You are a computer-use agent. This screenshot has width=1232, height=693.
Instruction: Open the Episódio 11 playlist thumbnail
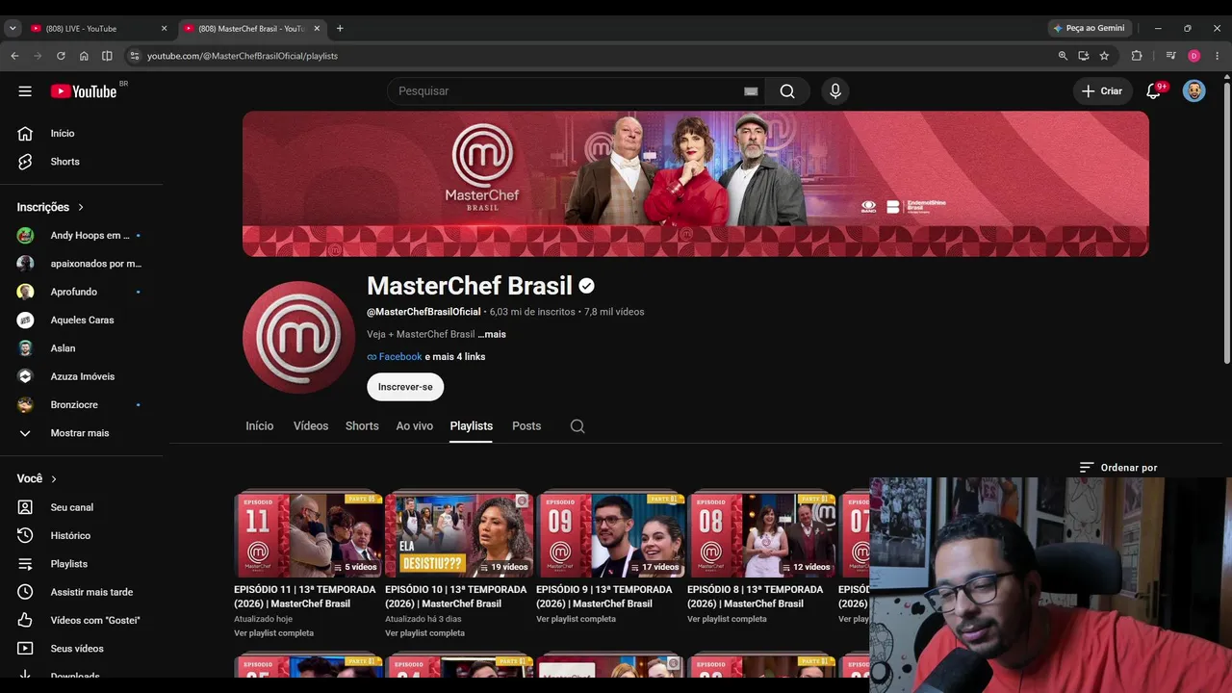[x=308, y=533]
